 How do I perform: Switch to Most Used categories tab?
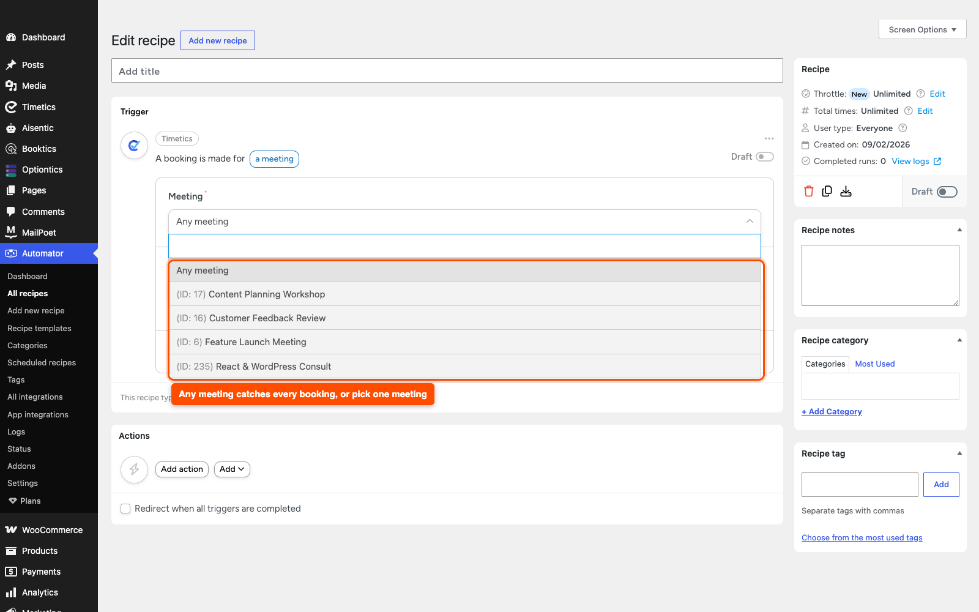click(874, 364)
